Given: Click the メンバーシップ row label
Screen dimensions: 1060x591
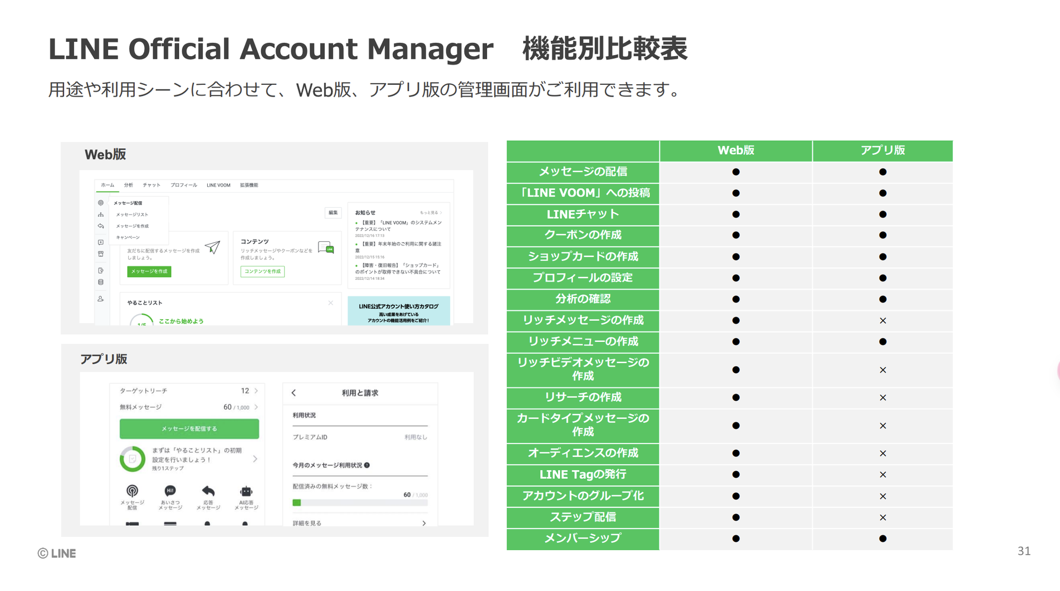Looking at the screenshot, I should (x=583, y=539).
